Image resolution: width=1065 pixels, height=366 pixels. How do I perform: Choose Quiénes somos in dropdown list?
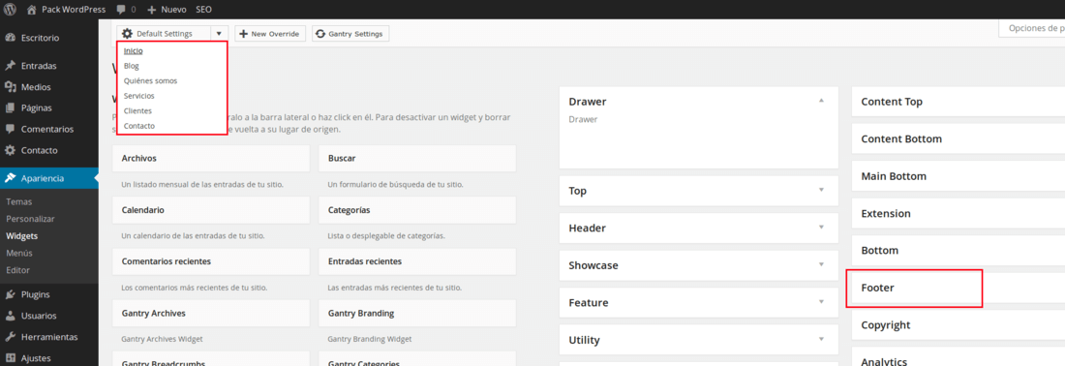150,80
